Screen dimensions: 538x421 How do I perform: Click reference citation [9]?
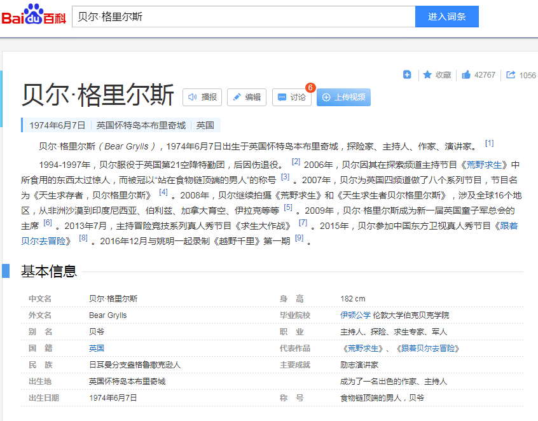pos(299,238)
